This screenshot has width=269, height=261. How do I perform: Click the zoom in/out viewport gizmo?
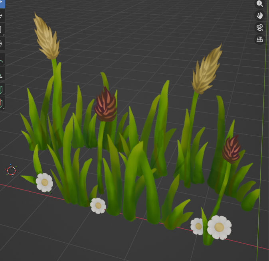259,4
